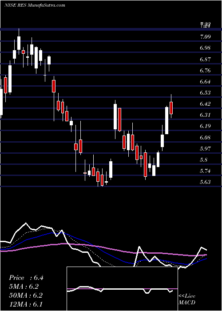Screen dimensions: 222x311
Task: Click the 6.08 price axis label
Action: point(205,137)
